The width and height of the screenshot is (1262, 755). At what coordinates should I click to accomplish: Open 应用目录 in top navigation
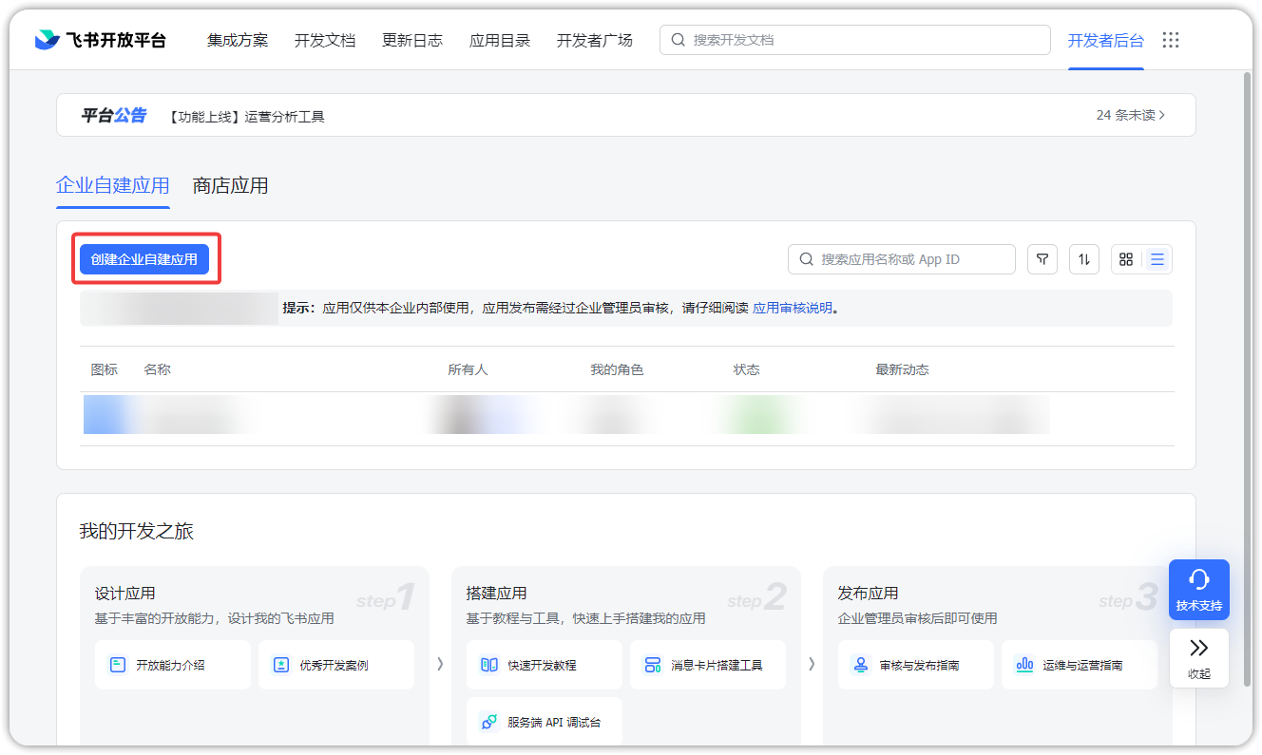click(x=500, y=40)
